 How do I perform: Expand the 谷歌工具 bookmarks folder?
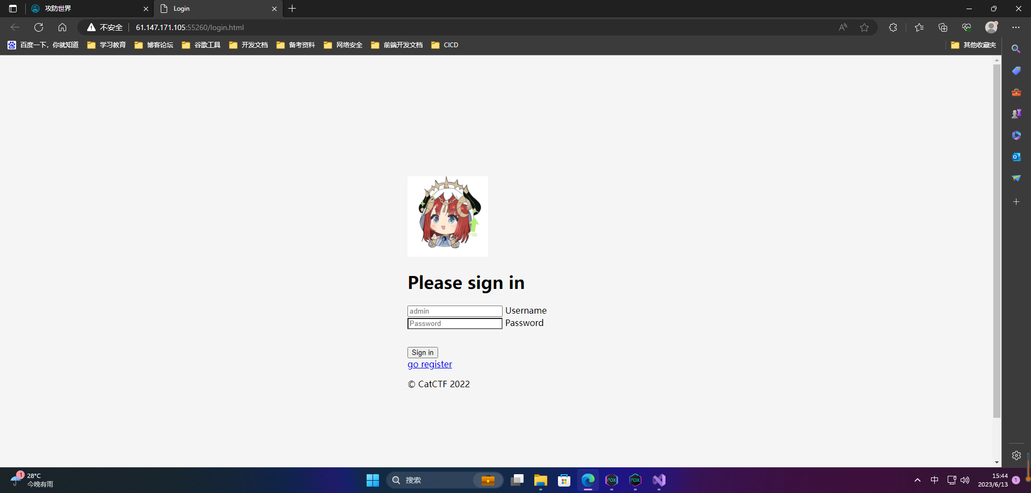[201, 45]
